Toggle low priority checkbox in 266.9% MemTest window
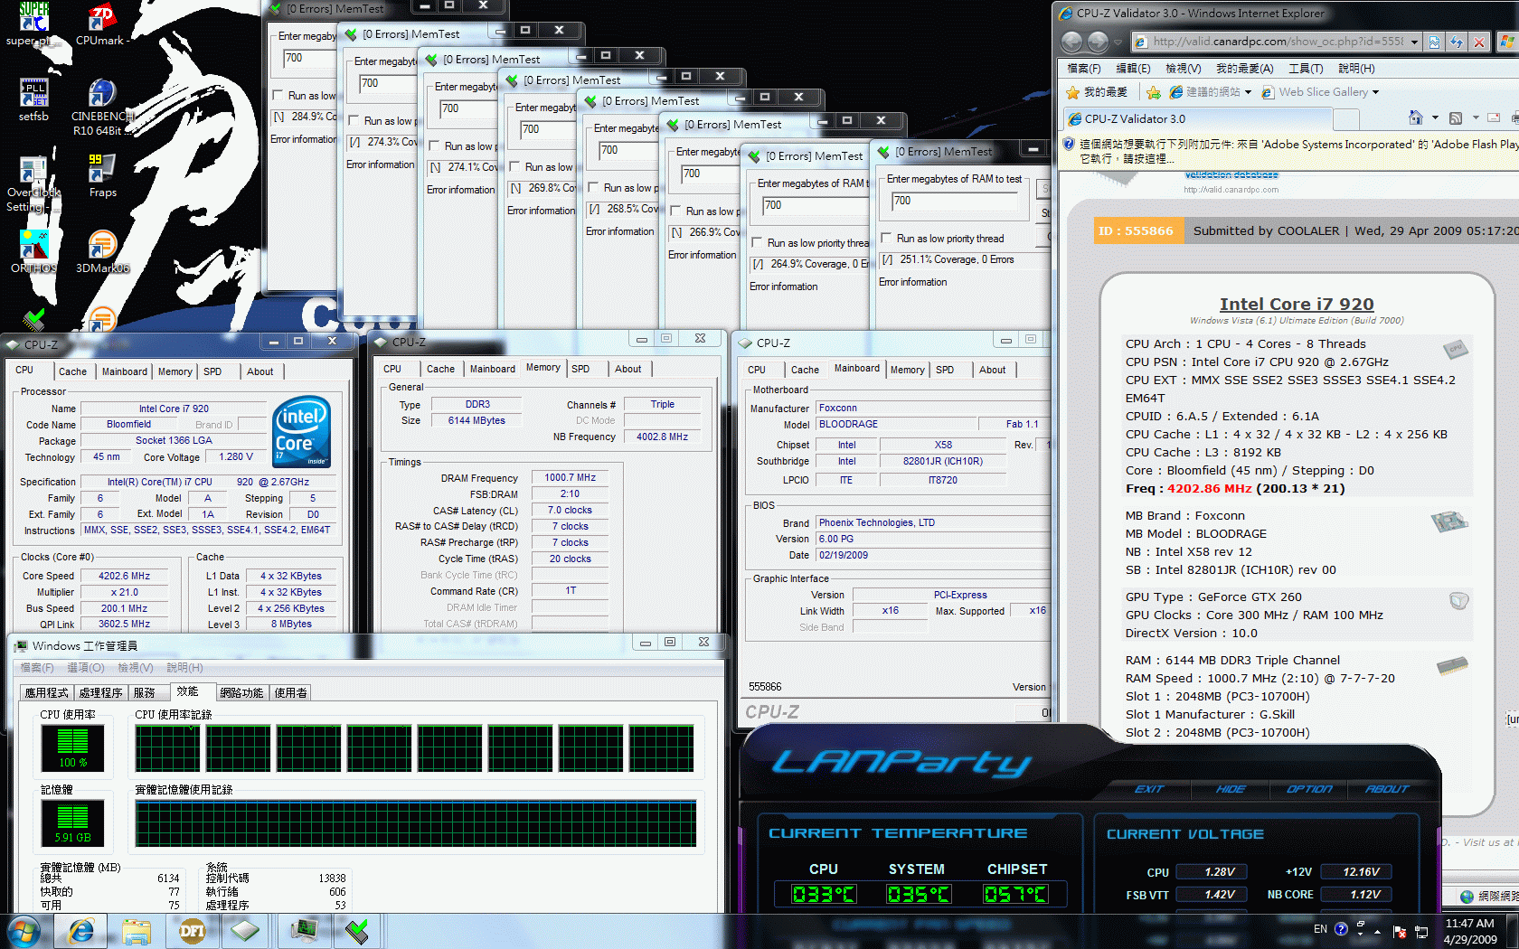 [x=676, y=211]
